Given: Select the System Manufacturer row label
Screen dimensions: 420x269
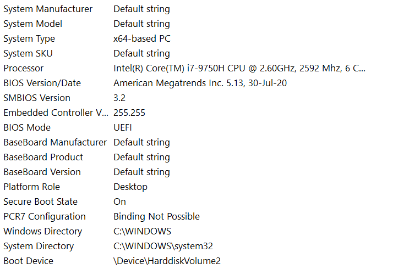Looking at the screenshot, I should pos(48,9).
